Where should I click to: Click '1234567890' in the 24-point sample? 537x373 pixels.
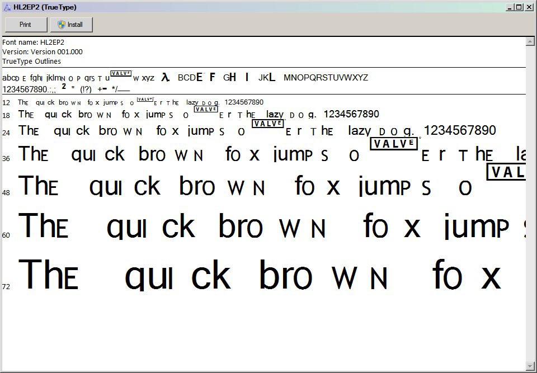pyautogui.click(x=460, y=130)
